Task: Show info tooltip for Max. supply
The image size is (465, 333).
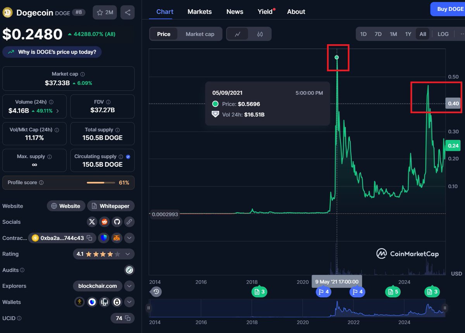Action: (x=49, y=157)
